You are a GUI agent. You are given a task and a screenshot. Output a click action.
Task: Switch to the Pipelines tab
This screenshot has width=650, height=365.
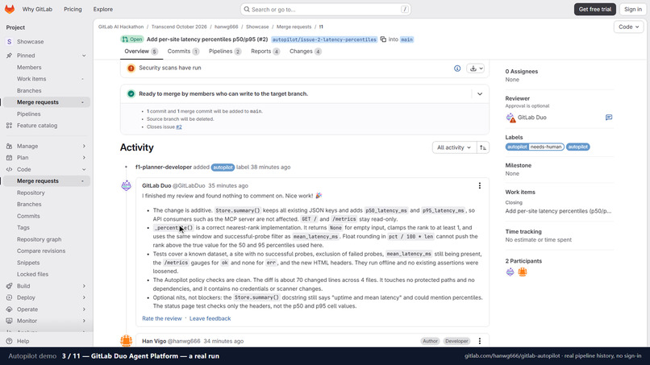coord(225,52)
